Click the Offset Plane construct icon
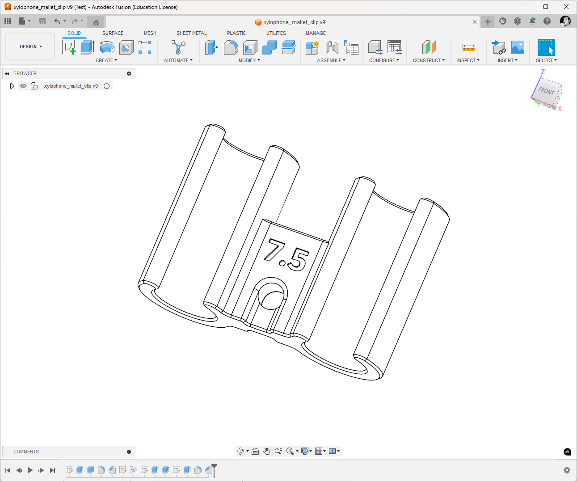The width and height of the screenshot is (577, 482). tap(429, 47)
